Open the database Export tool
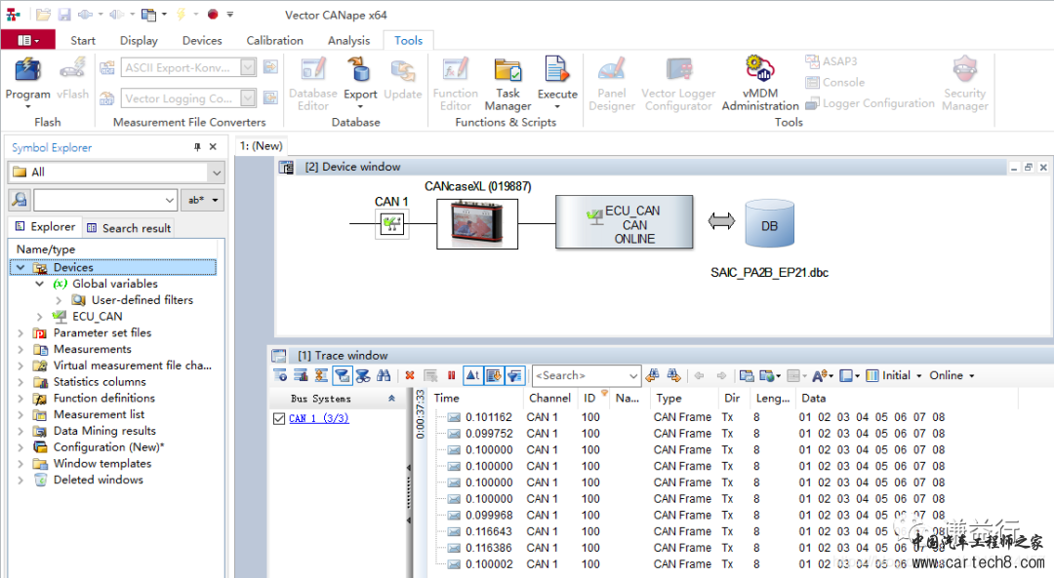This screenshot has width=1054, height=578. (x=360, y=83)
